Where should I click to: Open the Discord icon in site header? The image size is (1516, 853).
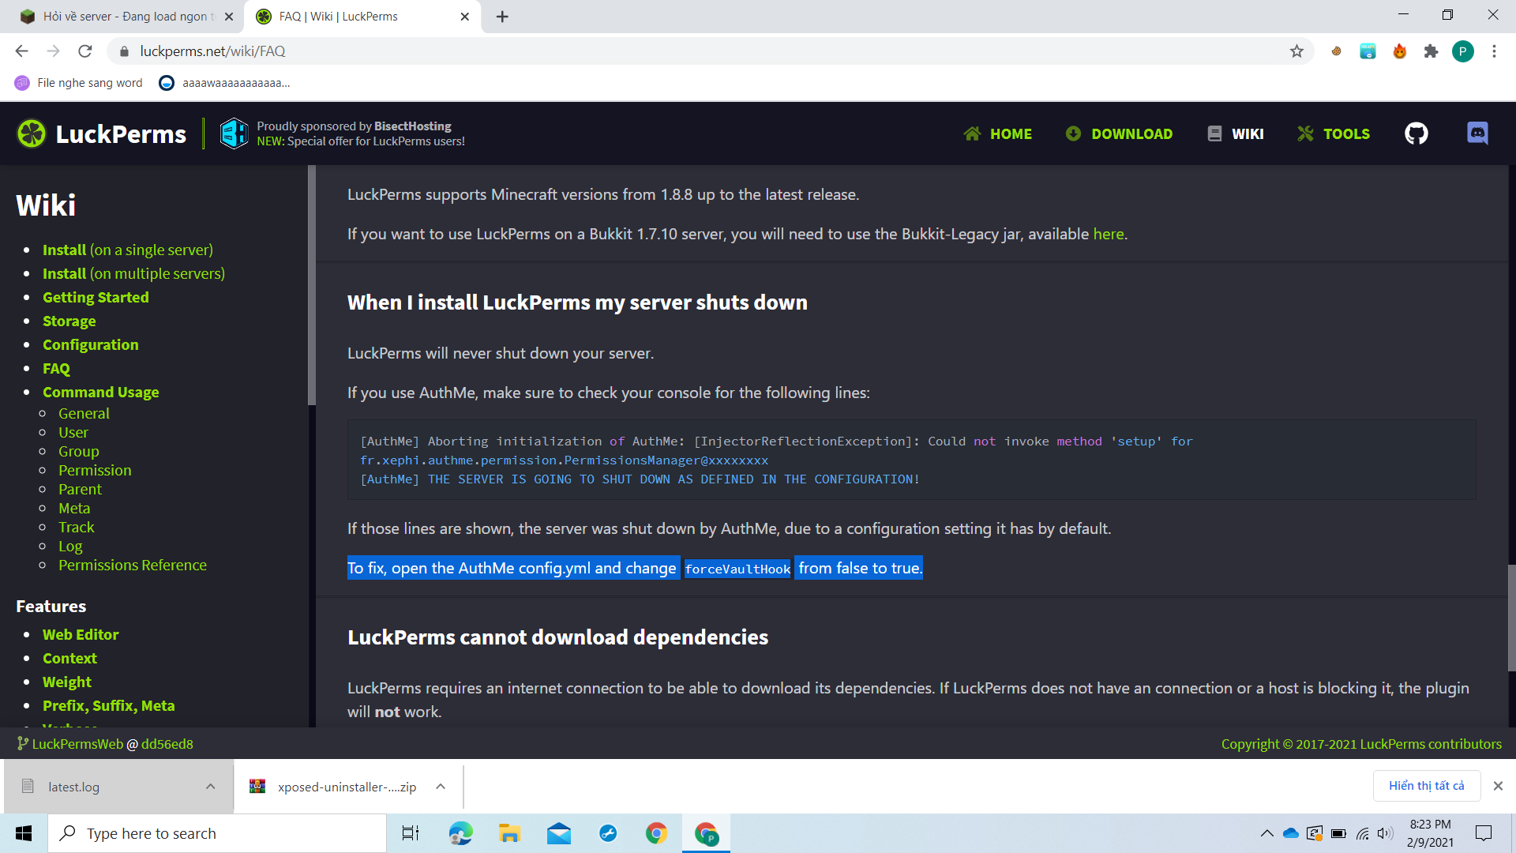(x=1477, y=133)
